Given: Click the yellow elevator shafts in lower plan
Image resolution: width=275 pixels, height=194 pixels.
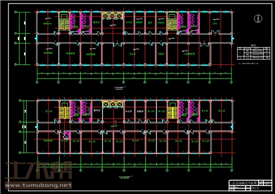Looking at the screenshot, I should [112, 104].
